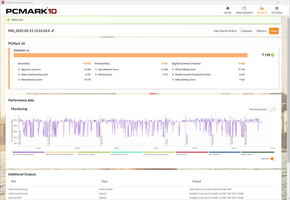Image resolution: width=290 pixels, height=200 pixels.
Task: Click the PCMark 10 app icon in title bar
Action: click(3, 3)
